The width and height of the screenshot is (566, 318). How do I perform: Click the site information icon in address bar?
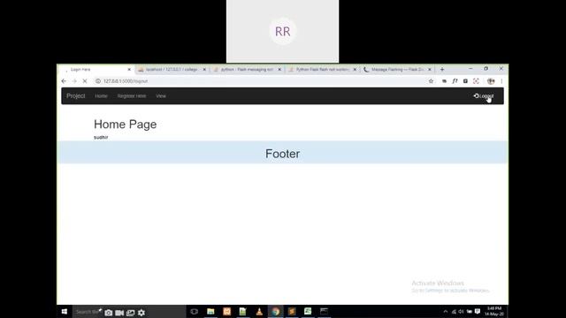98,81
